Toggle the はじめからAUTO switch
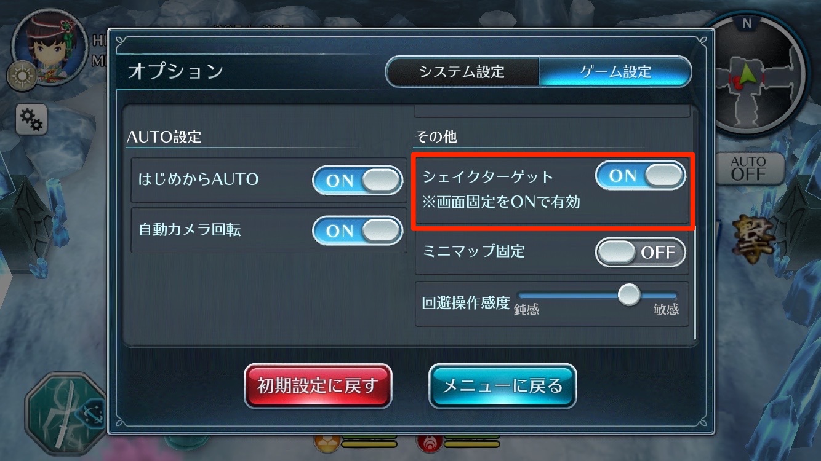 click(x=358, y=181)
